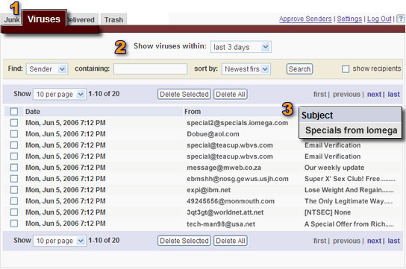Viewport: 406px width, 269px height.
Task: Click sender expi@ibm.net
Action: pyautogui.click(x=208, y=190)
